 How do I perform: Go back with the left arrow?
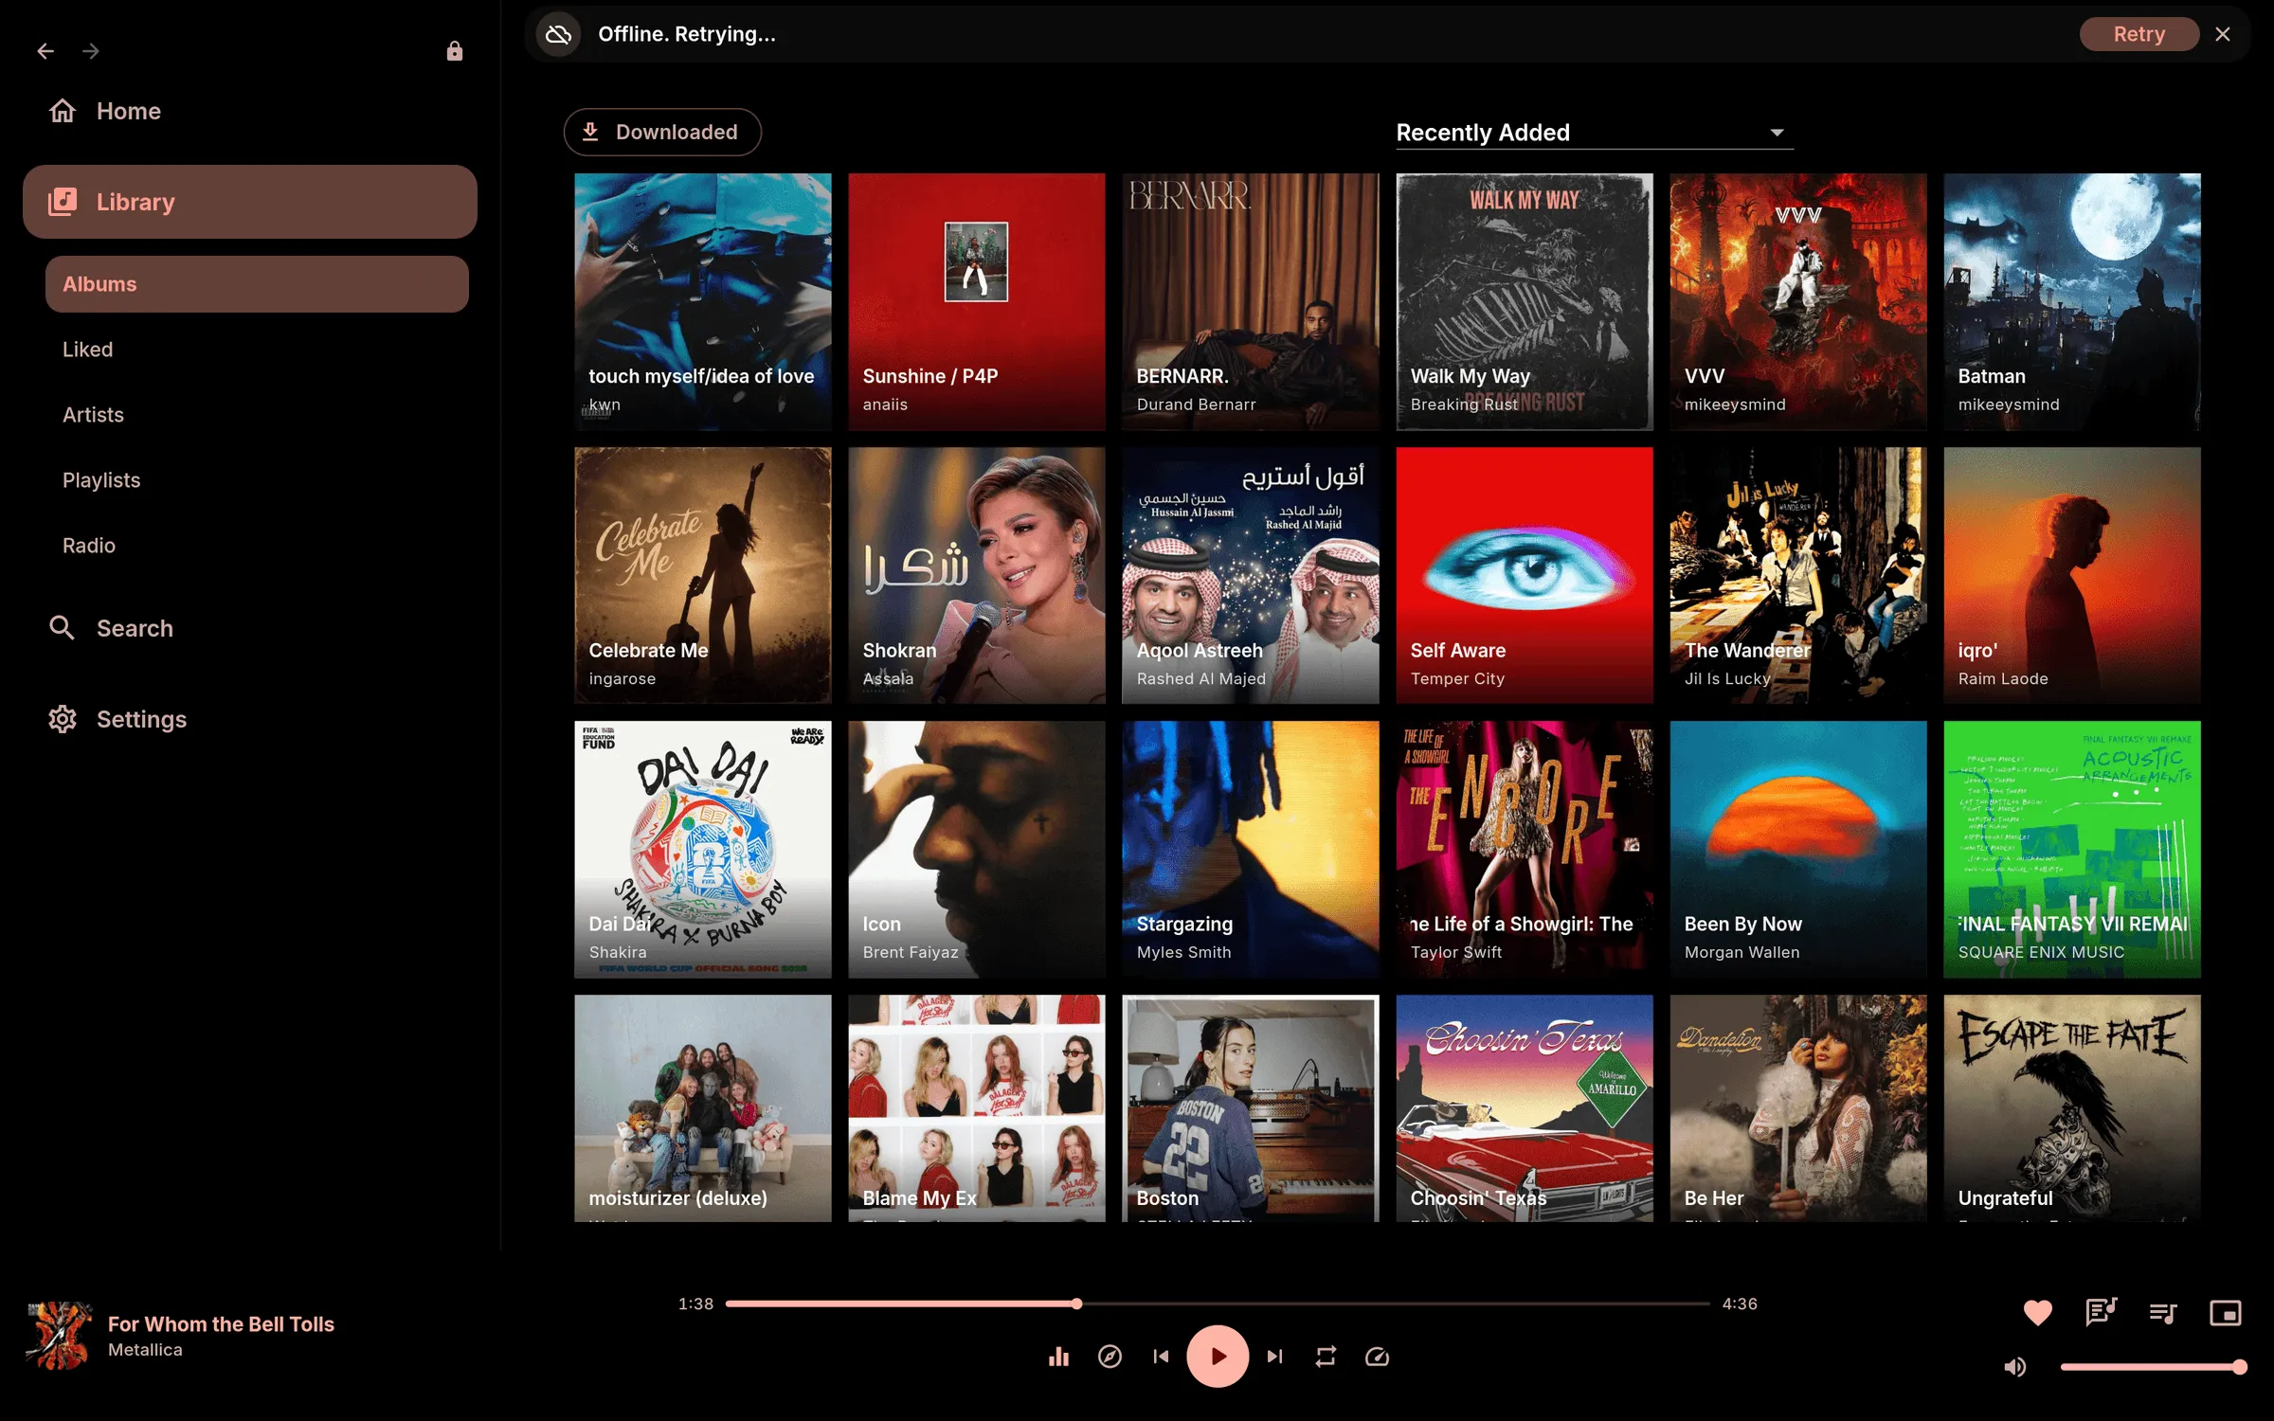point(45,51)
